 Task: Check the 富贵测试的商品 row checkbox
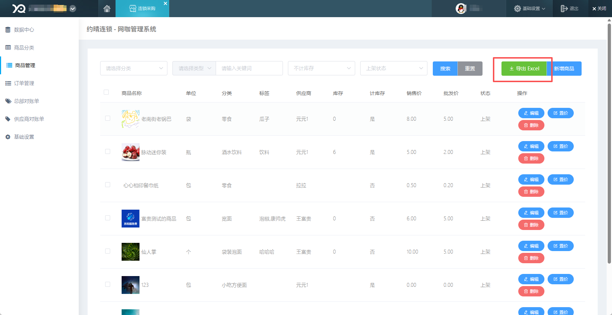108,218
